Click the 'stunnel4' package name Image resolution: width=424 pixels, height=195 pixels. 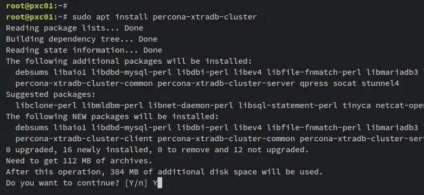[x=380, y=83]
